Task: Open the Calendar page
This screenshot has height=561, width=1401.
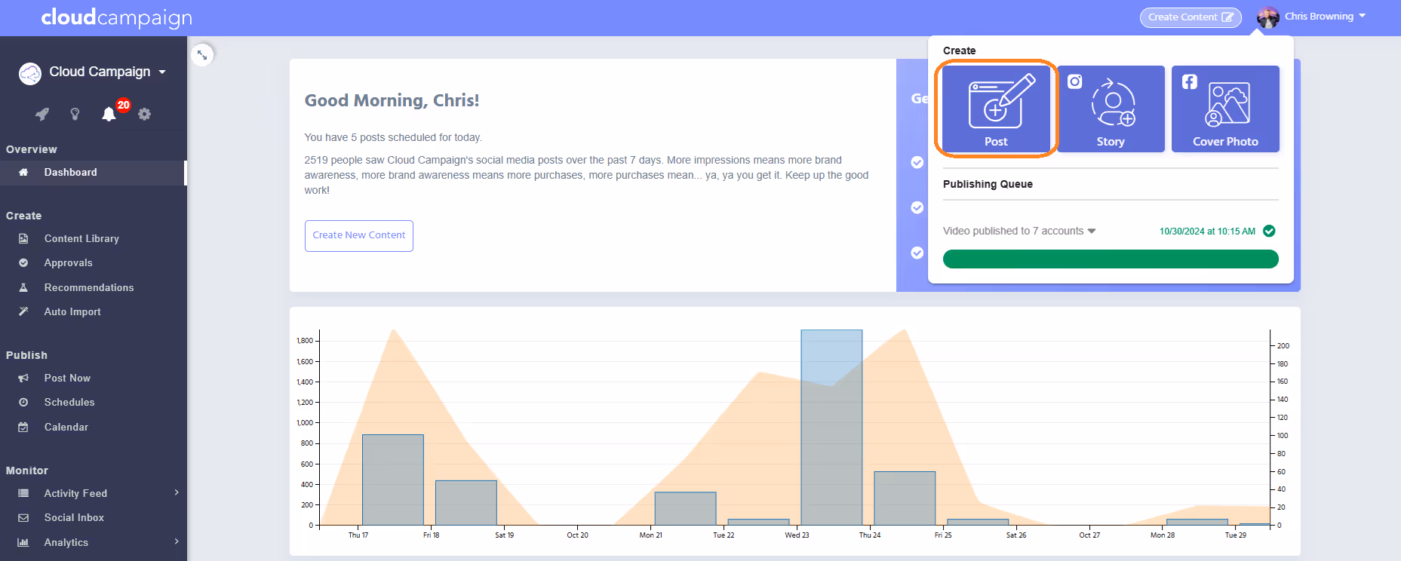Action: (x=66, y=427)
